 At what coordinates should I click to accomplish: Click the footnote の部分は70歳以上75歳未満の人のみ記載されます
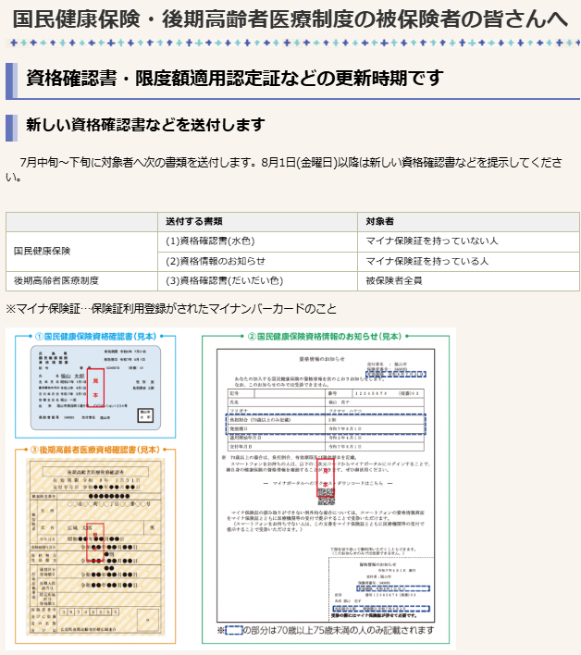326,630
